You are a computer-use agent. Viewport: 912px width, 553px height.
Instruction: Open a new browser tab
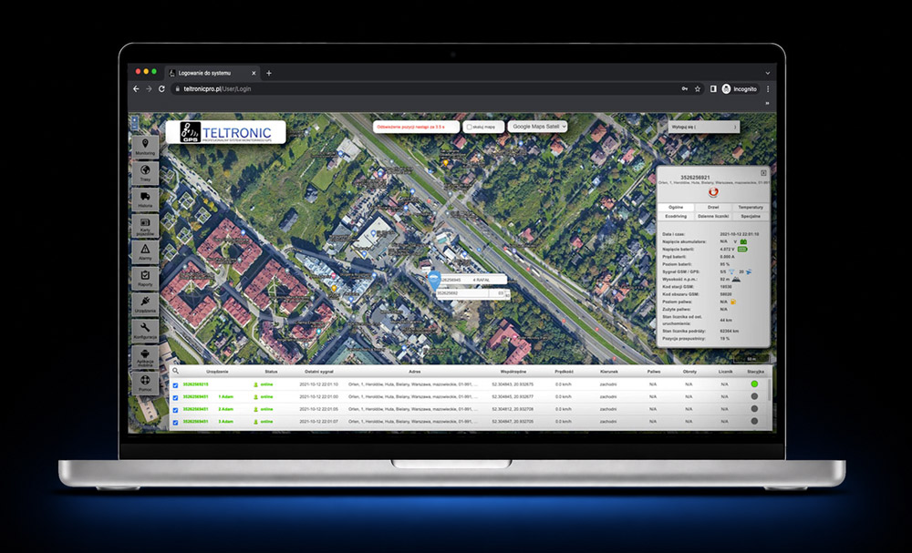[269, 73]
